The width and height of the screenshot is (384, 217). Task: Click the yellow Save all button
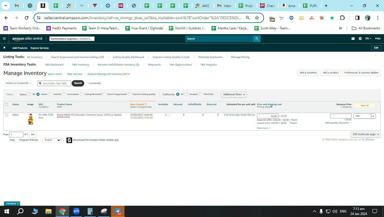point(365,105)
